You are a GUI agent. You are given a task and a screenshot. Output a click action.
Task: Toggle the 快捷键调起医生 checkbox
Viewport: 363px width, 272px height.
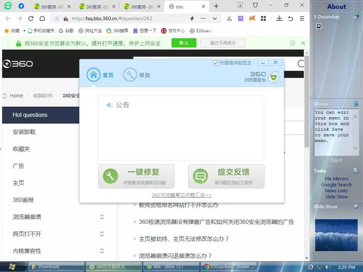(216, 63)
